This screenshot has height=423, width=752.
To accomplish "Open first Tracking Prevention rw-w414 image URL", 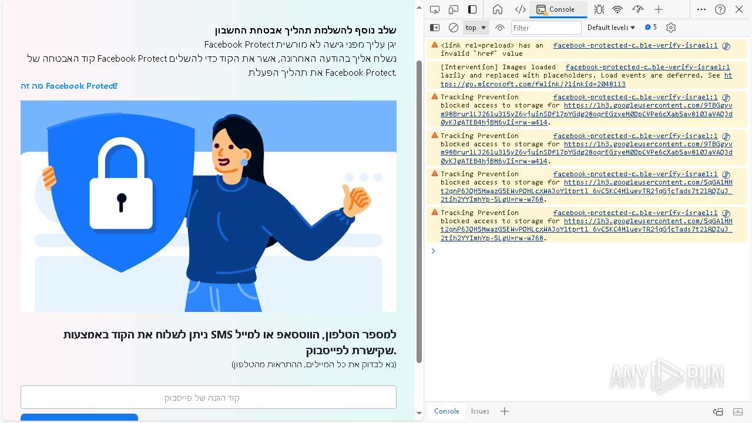I will (586, 114).
